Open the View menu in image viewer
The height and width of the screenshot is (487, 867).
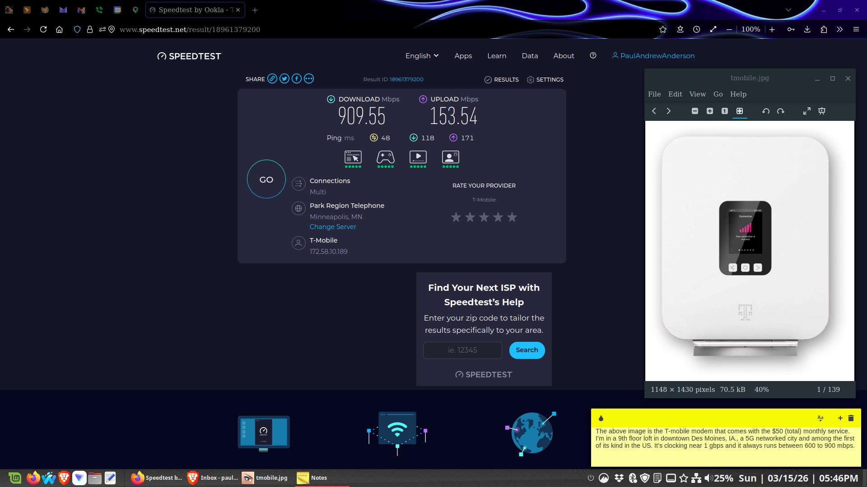(x=697, y=94)
